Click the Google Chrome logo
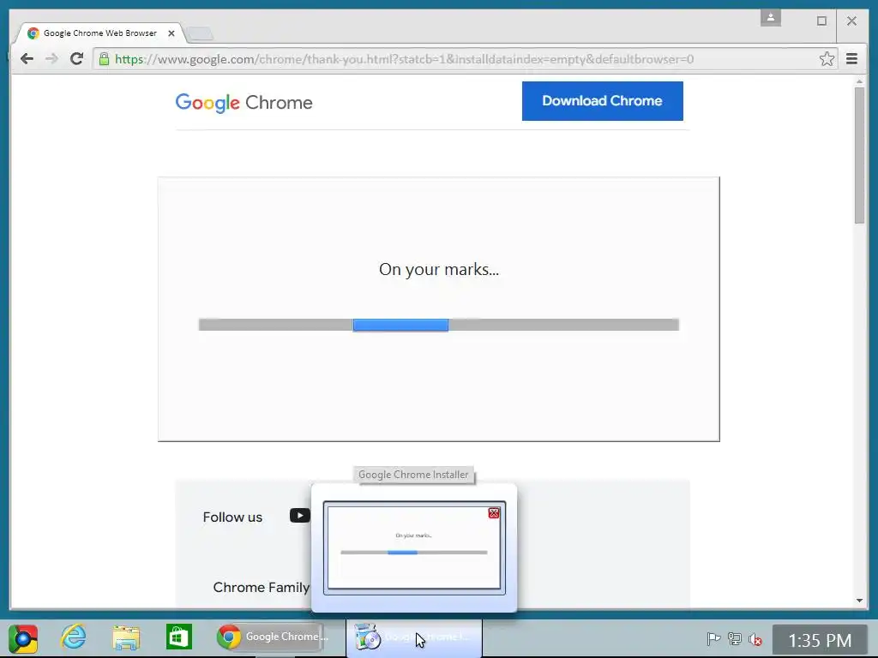878x658 pixels. coord(244,103)
